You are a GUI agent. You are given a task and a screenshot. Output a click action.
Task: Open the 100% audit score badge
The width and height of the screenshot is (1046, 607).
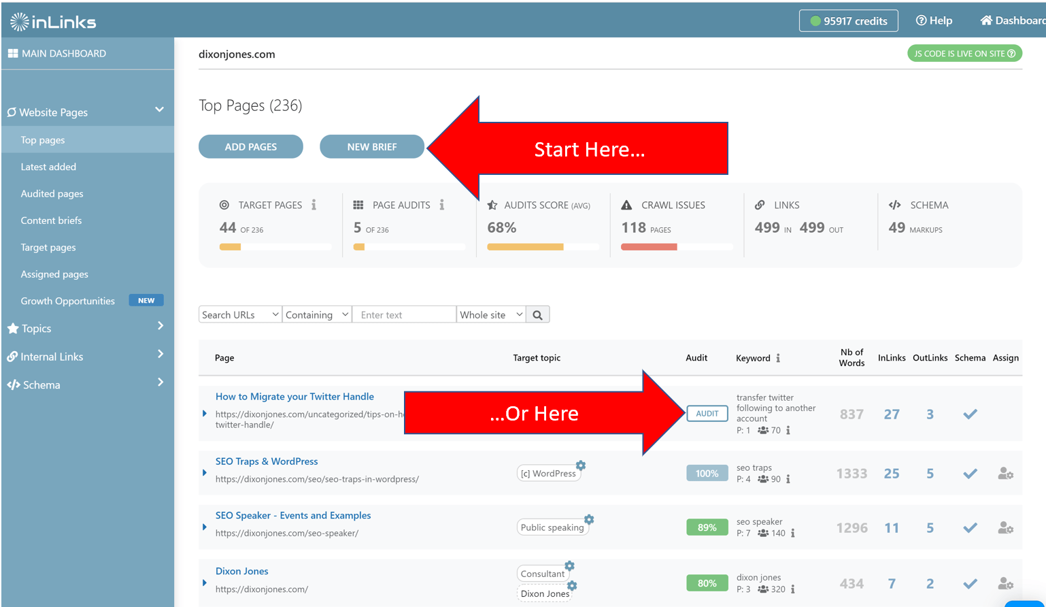pos(707,474)
